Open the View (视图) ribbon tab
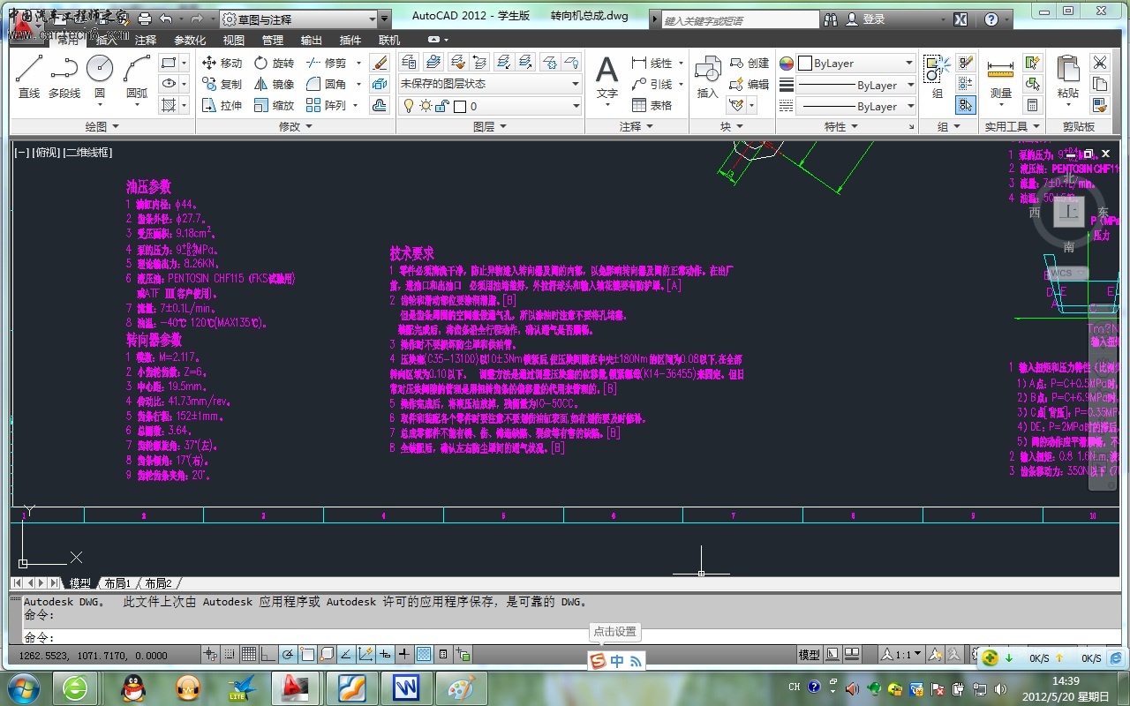 234,40
